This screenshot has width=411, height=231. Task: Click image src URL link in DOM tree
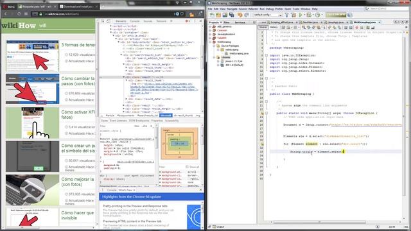coord(164,89)
